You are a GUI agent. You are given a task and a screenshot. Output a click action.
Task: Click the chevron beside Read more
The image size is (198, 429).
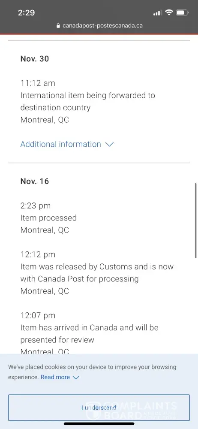[x=75, y=378]
